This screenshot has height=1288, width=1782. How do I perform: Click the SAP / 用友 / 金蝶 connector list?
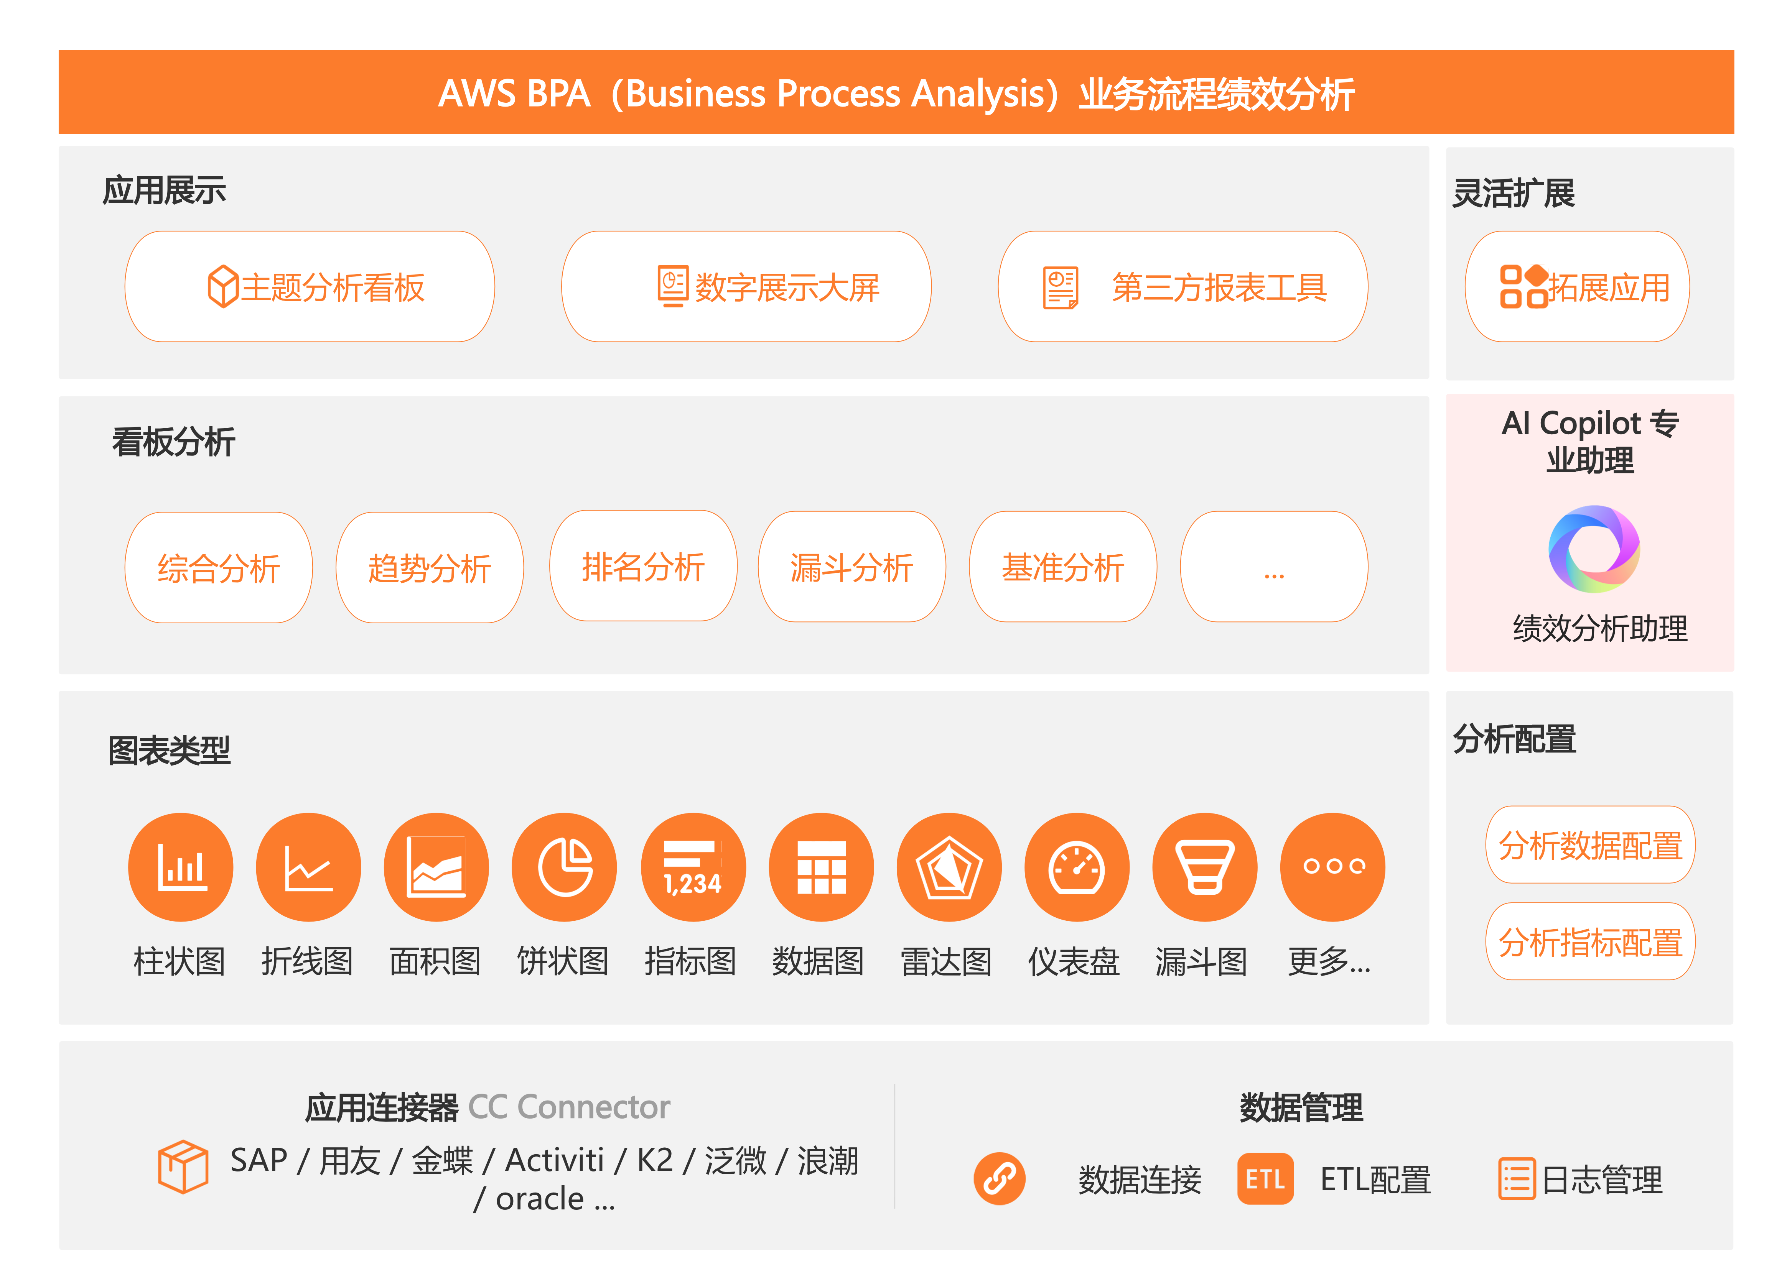coord(544,1179)
